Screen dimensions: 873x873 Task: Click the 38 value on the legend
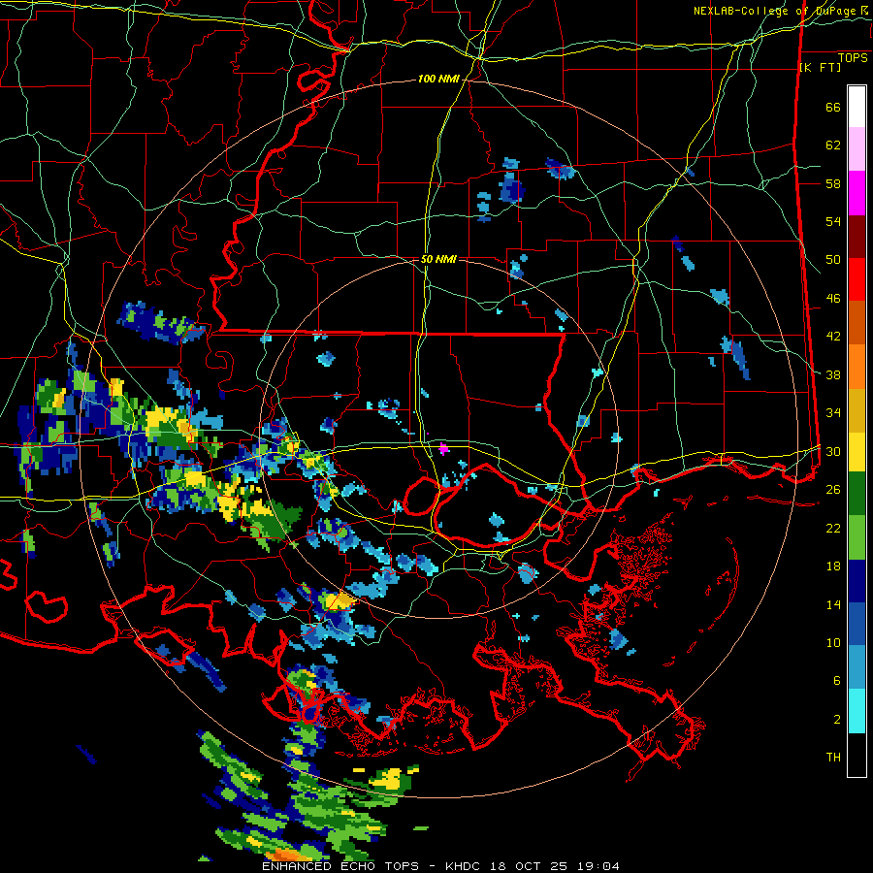(833, 374)
